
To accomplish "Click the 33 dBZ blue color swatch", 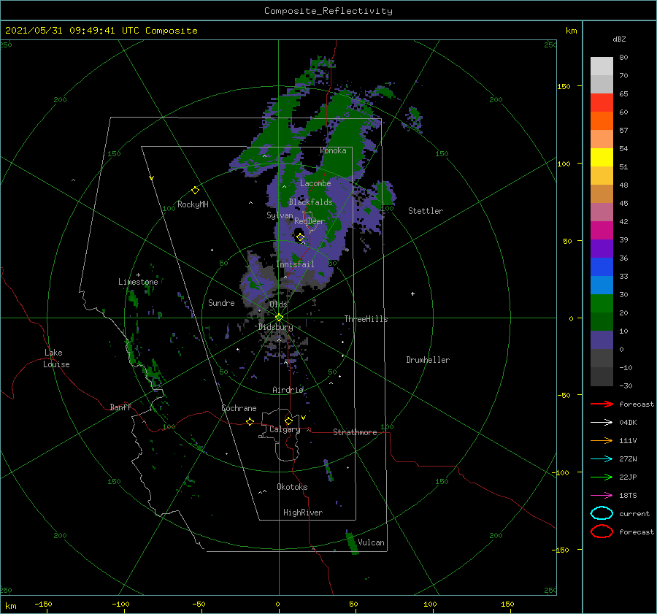I will (x=602, y=267).
